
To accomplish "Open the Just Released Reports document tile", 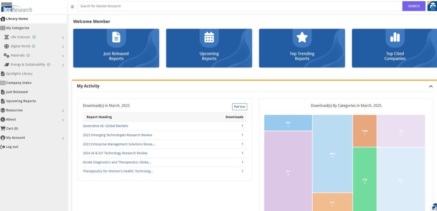I will tap(116, 48).
